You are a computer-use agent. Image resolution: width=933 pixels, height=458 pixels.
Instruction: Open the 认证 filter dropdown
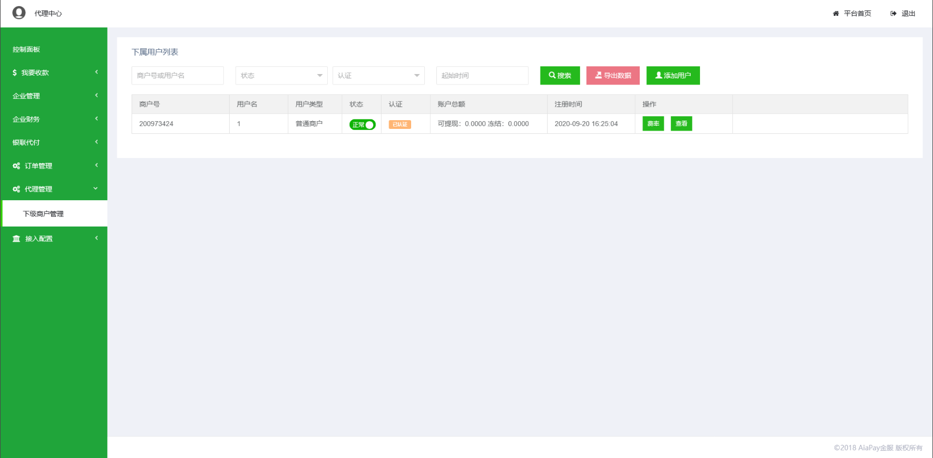378,76
